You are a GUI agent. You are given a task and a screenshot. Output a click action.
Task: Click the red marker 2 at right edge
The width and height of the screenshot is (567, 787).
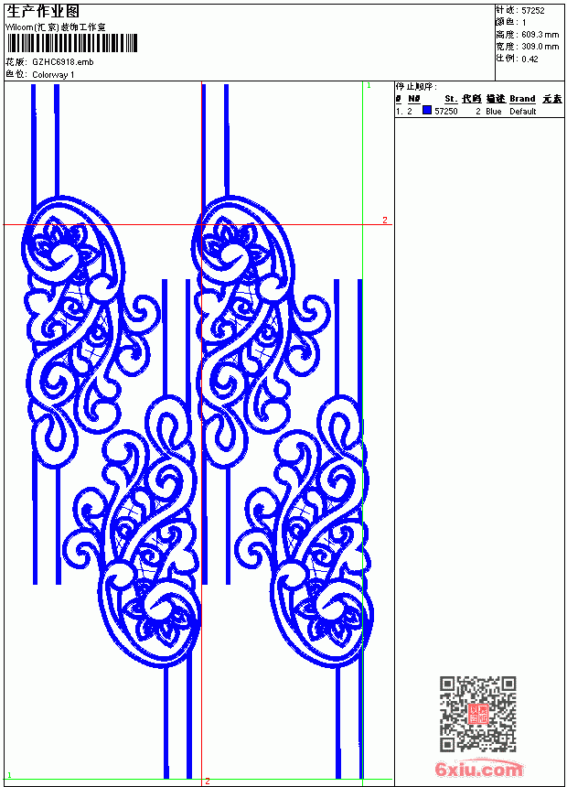coord(385,220)
